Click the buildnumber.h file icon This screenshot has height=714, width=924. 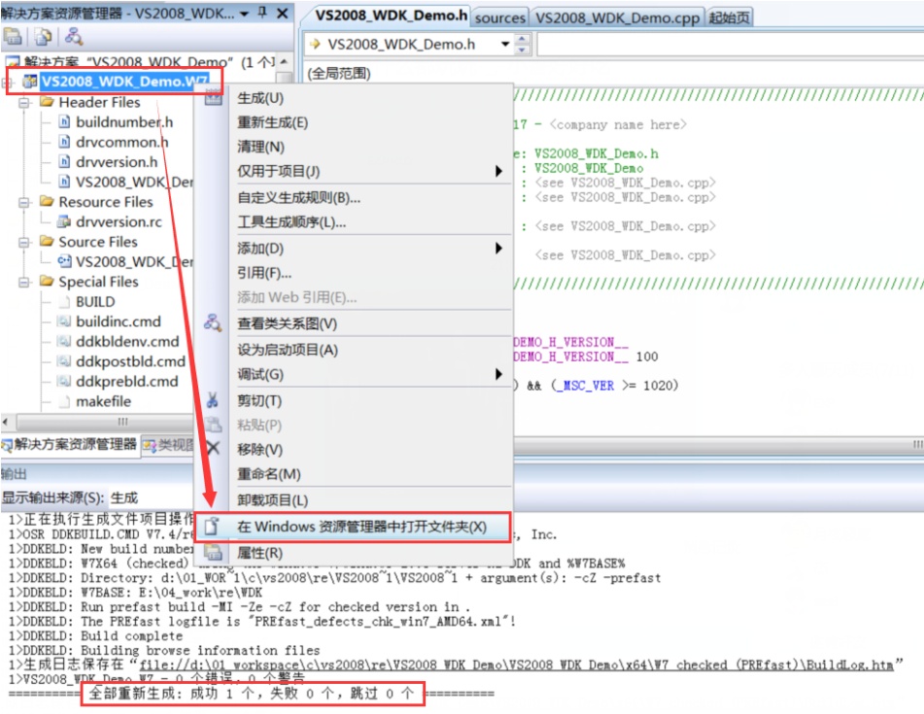(65, 122)
